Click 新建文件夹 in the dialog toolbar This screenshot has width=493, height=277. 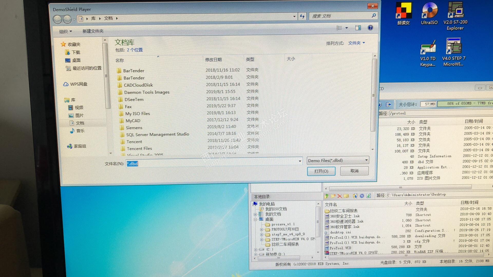(x=93, y=31)
